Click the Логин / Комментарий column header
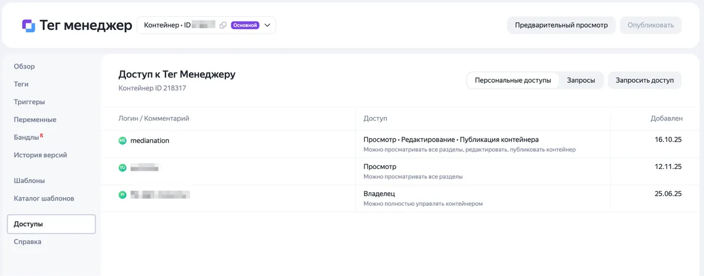 point(154,119)
